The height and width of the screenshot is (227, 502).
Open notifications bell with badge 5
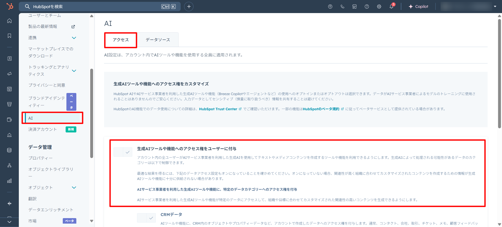pos(391,7)
